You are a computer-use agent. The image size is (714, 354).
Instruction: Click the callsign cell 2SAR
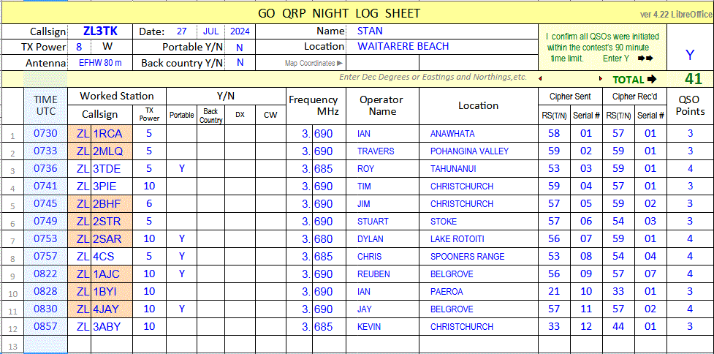pos(112,238)
